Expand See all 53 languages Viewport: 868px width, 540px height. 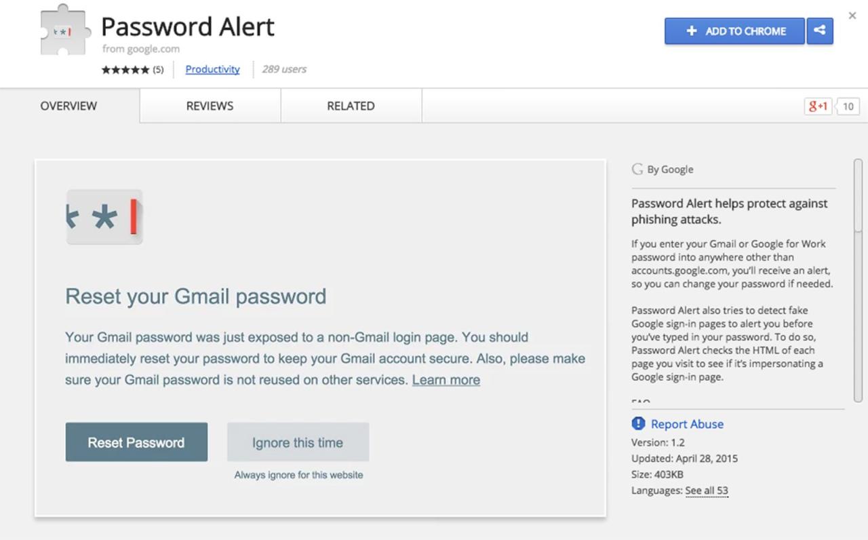(x=706, y=490)
